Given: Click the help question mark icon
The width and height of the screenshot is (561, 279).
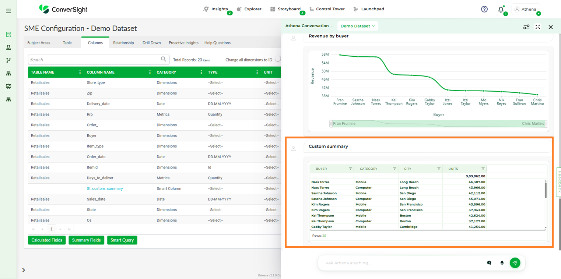Looking at the screenshot, I should (x=484, y=9).
